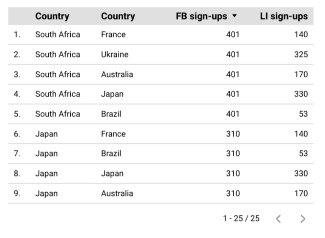Select the Japan cell in row 4

(x=112, y=94)
